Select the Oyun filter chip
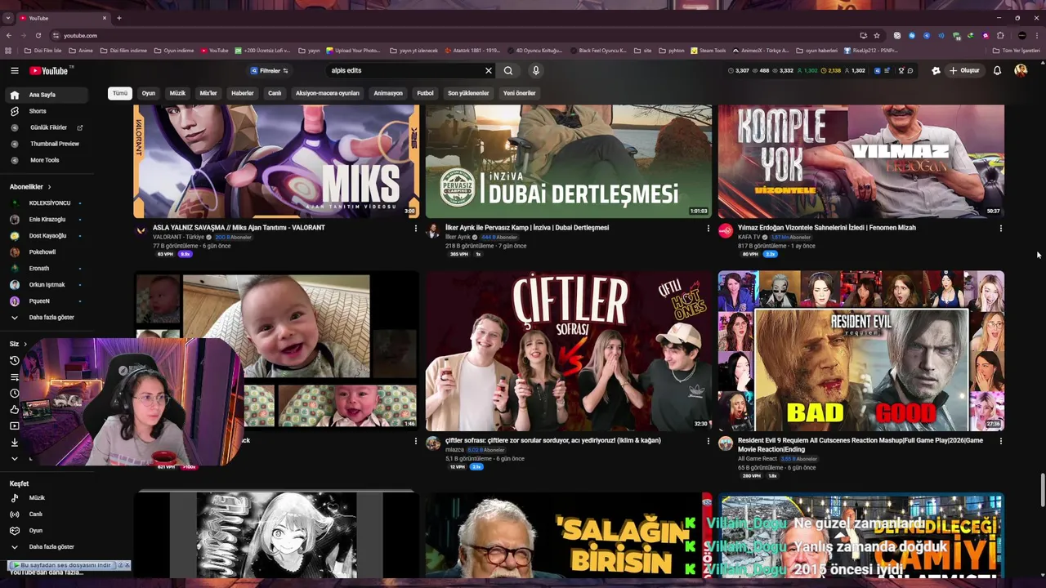The width and height of the screenshot is (1046, 588). [x=149, y=93]
